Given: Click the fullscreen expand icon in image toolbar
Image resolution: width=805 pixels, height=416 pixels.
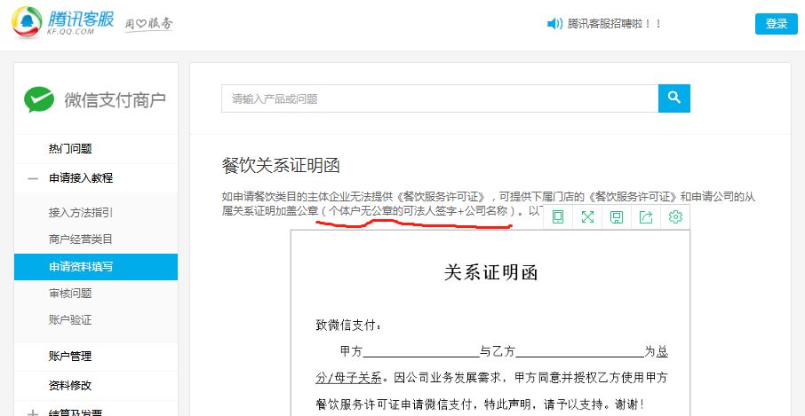Looking at the screenshot, I should 587,217.
